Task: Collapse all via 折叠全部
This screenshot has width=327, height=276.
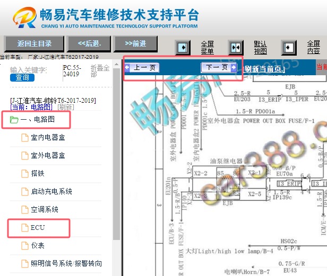Action: pyautogui.click(x=100, y=71)
